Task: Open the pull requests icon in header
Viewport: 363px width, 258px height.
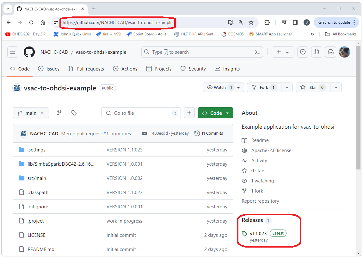Action: tap(317, 52)
